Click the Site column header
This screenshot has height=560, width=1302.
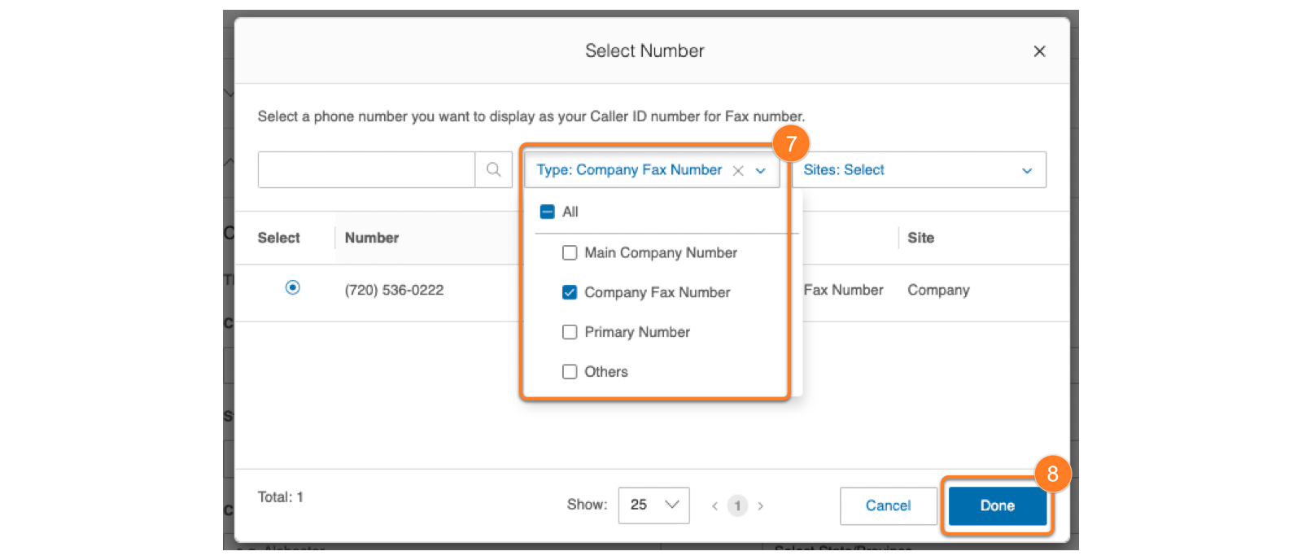(920, 238)
